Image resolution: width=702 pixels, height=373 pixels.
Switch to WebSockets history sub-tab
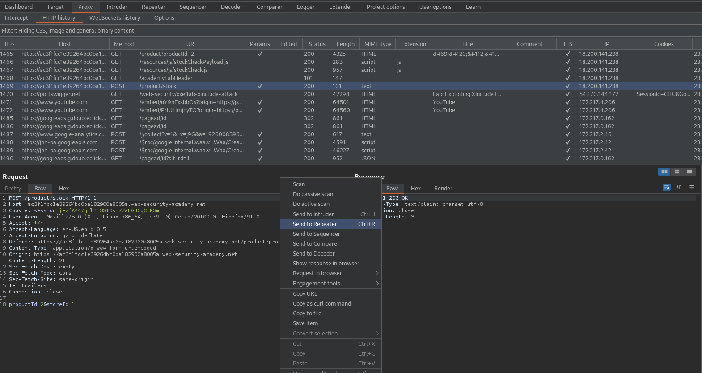[x=114, y=17]
